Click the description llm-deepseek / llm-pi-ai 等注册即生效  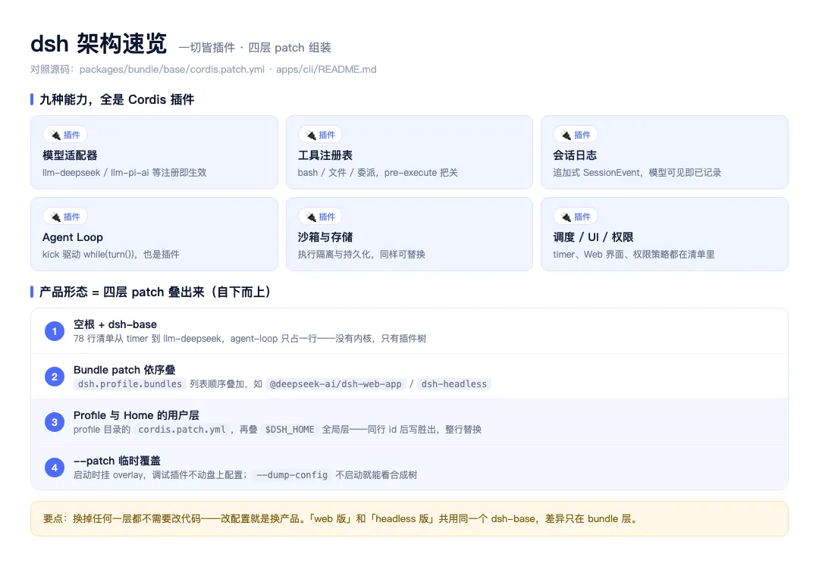pyautogui.click(x=124, y=173)
